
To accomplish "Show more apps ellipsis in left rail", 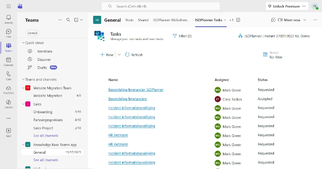I will pos(9,118).
